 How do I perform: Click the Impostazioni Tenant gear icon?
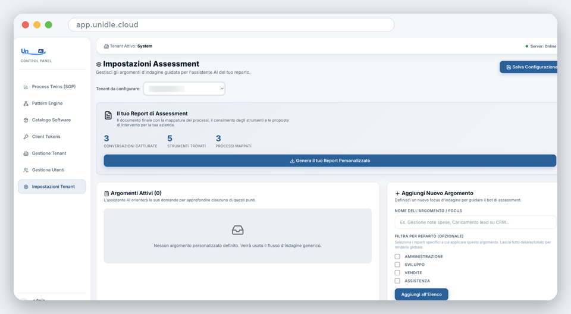pyautogui.click(x=26, y=187)
